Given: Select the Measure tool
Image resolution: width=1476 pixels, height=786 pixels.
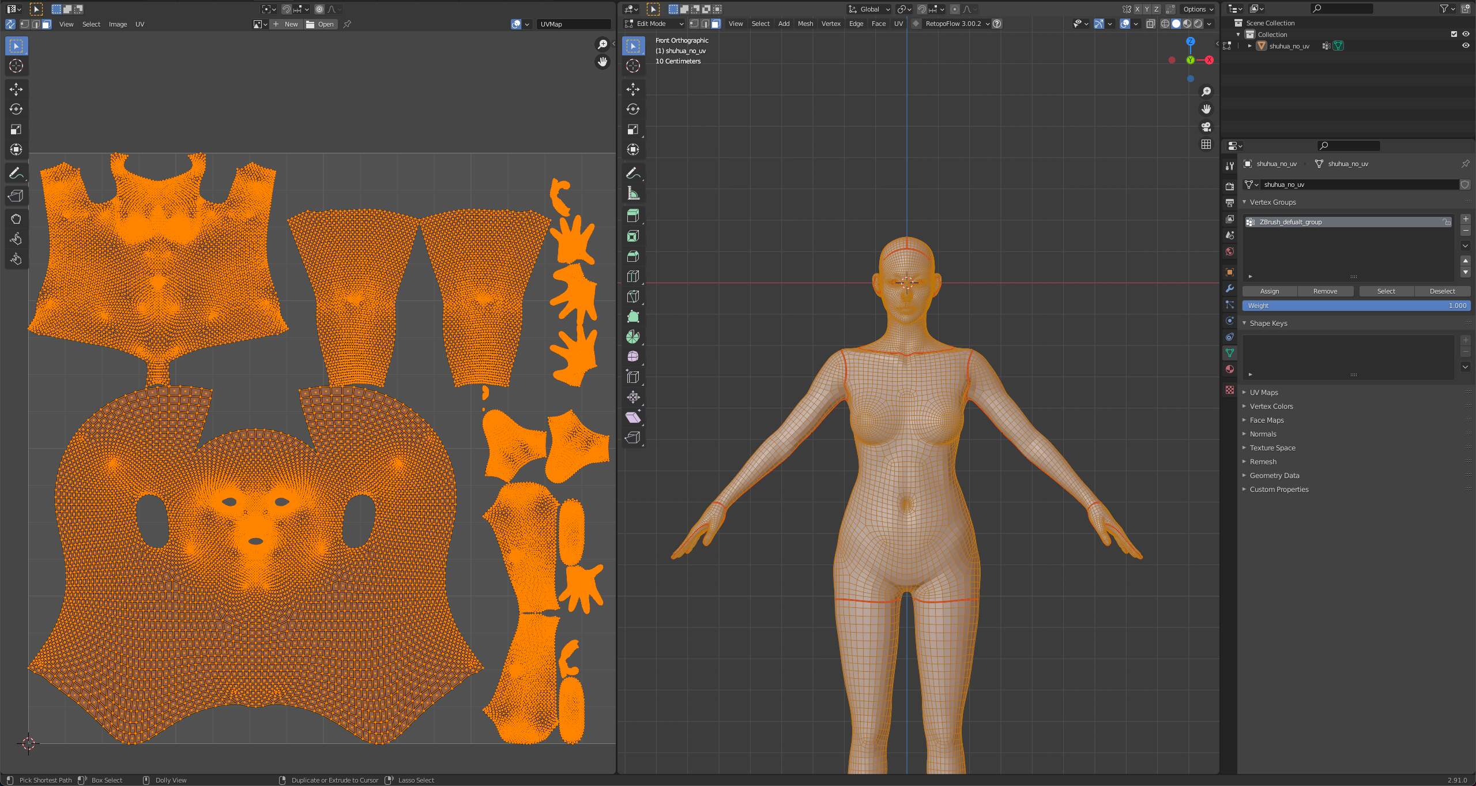Looking at the screenshot, I should (633, 193).
